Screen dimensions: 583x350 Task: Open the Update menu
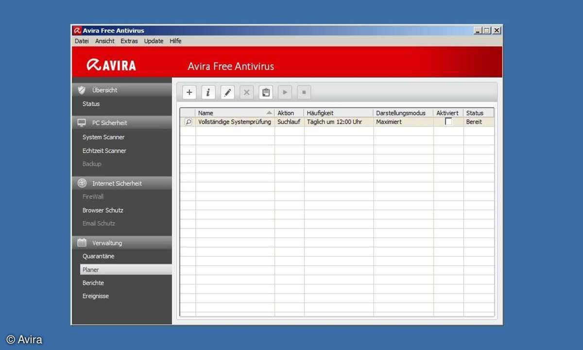pos(154,41)
